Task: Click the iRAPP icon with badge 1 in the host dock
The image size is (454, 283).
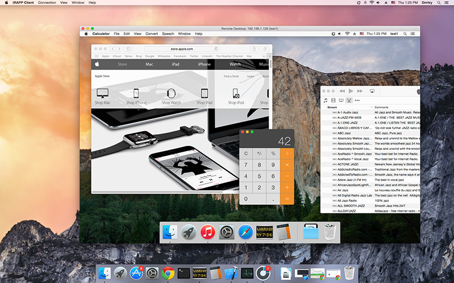Action: click(263, 273)
